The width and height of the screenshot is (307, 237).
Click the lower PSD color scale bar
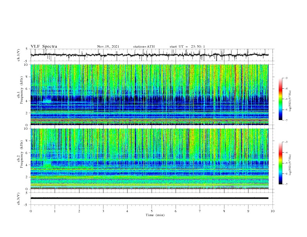tap(280, 163)
